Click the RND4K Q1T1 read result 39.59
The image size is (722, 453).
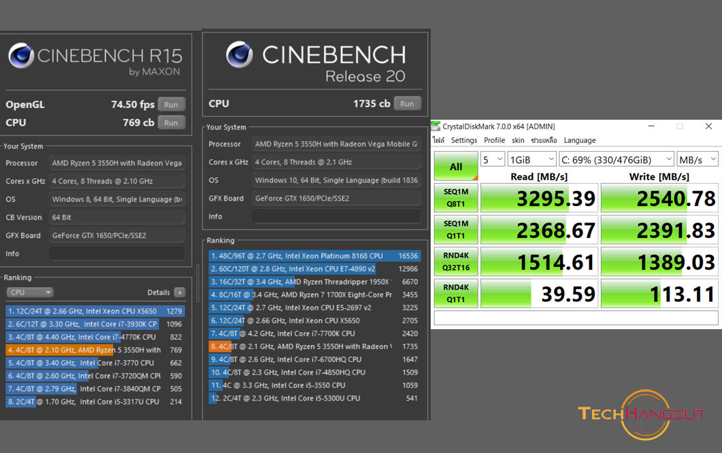pos(539,293)
